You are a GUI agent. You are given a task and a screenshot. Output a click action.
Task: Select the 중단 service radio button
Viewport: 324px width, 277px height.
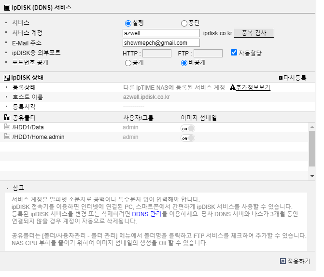[184, 23]
